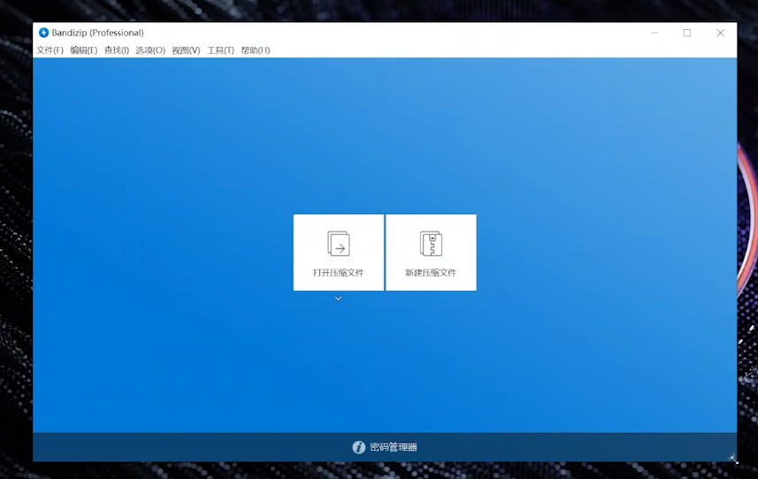This screenshot has height=479, width=758.
Task: Open the 视图(V) menu
Action: (186, 50)
